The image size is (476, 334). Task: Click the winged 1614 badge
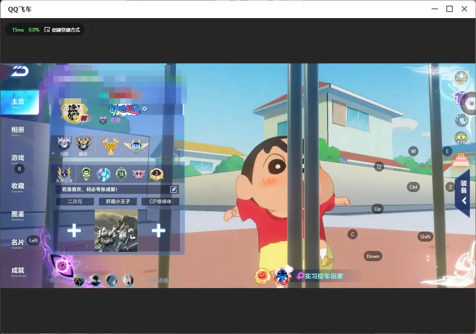coord(136,146)
